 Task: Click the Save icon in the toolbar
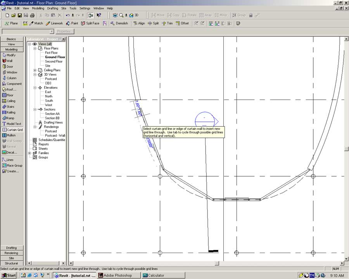click(x=19, y=15)
